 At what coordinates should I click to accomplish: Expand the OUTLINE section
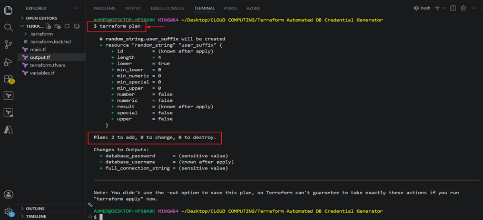(x=33, y=208)
